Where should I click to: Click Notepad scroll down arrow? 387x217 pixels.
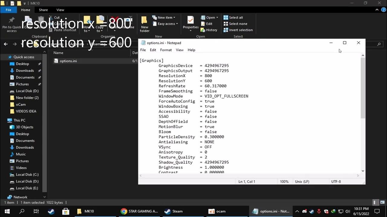(363, 171)
